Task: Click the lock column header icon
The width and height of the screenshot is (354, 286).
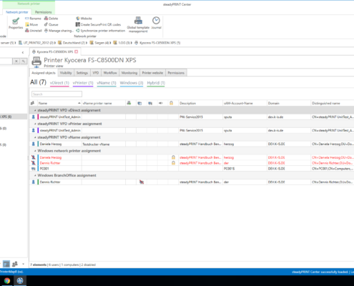Action: [x=171, y=103]
